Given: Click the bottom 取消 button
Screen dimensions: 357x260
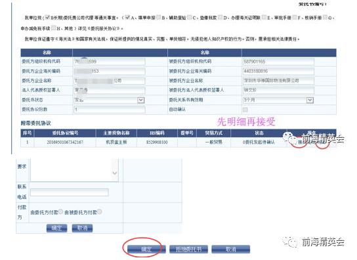Looking at the screenshot, I should (230, 249).
